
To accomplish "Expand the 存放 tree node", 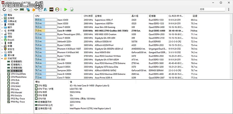I will pos(2,34).
